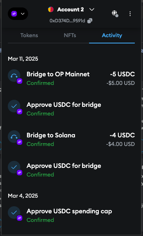The height and width of the screenshot is (236, 143).
Task: Switch to the NFTs tab
Action: click(70, 35)
